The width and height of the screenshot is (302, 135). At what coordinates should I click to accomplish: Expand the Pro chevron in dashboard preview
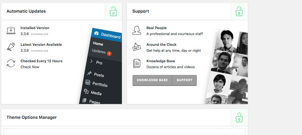[92, 61]
